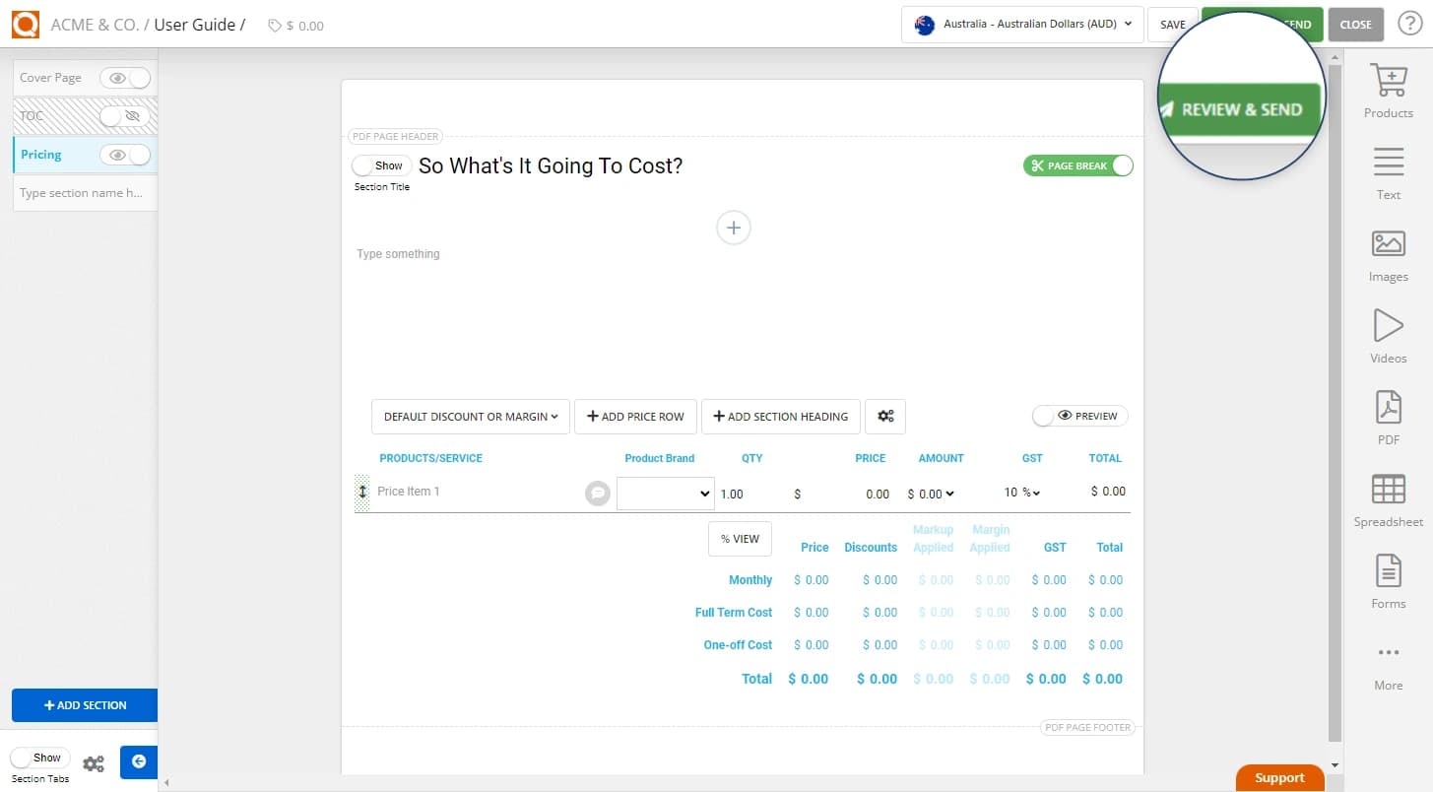Click the section name input field
1433x792 pixels.
(x=84, y=192)
